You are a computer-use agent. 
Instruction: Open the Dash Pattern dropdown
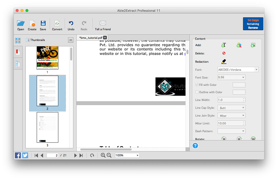click(x=231, y=131)
